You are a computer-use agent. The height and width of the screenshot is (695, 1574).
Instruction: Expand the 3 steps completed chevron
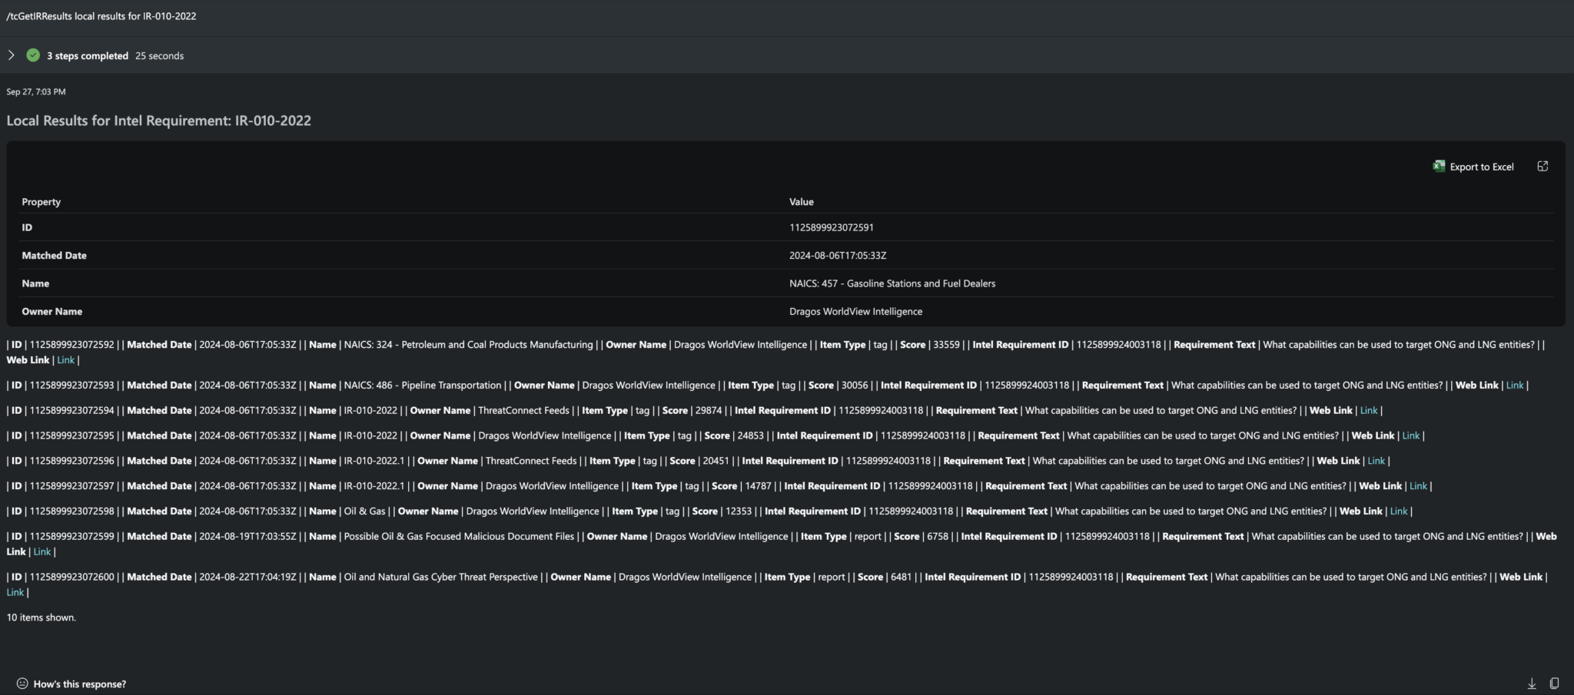click(11, 55)
